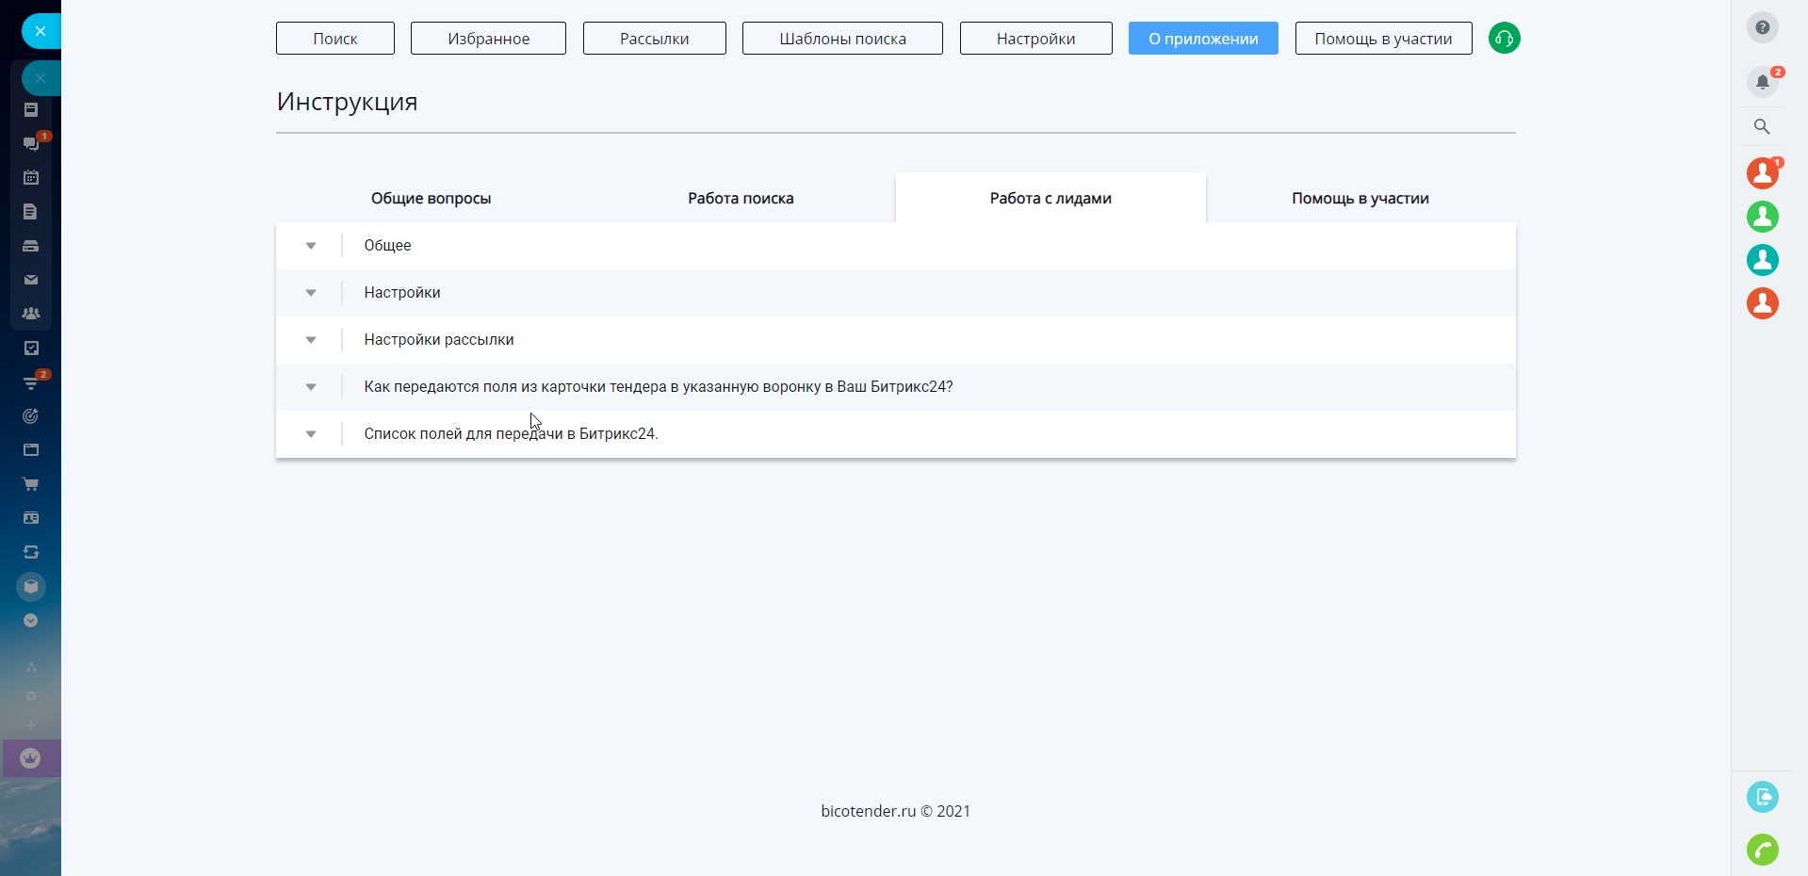Open the drive storage sidebar icon
1808x876 pixels.
[31, 246]
